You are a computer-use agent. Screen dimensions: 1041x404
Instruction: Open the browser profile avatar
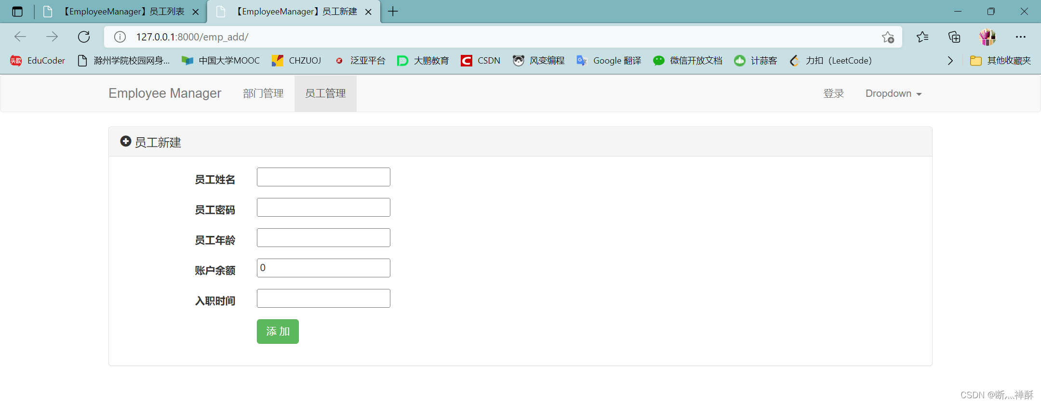pyautogui.click(x=987, y=37)
